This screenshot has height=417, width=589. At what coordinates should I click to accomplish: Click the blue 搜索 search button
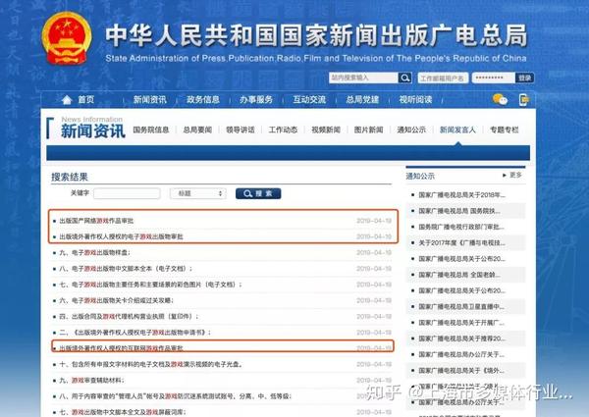258,193
